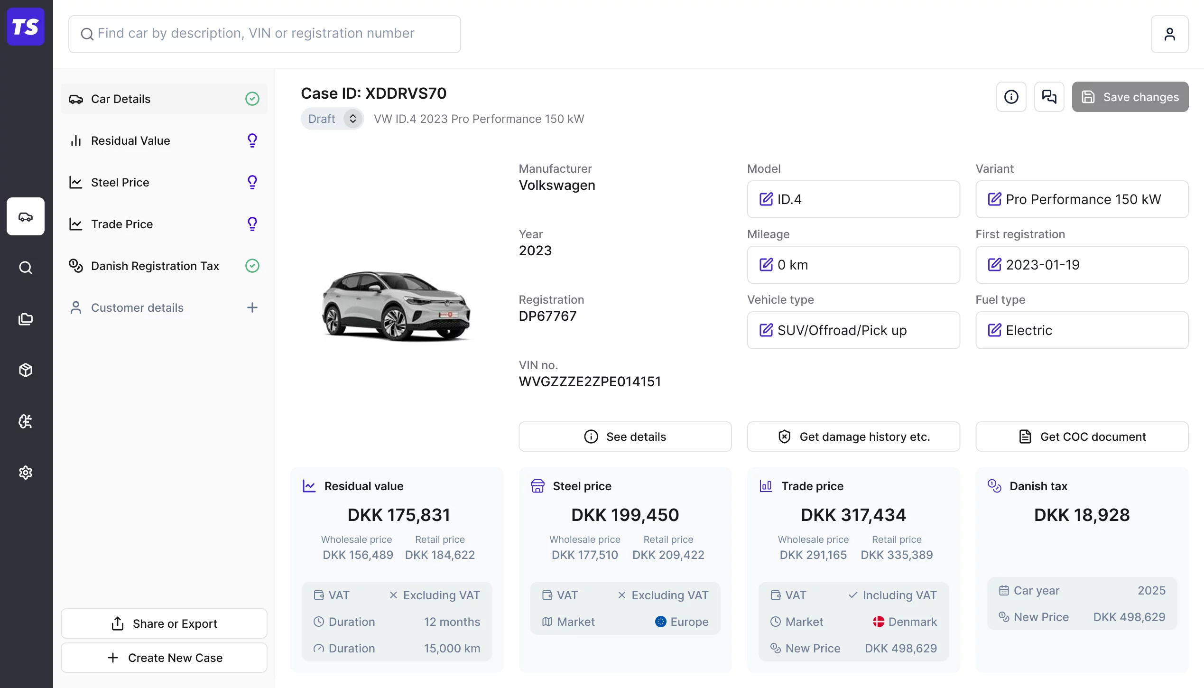
Task: Toggle Excluding VAT on Steel price card
Action: click(x=662, y=595)
